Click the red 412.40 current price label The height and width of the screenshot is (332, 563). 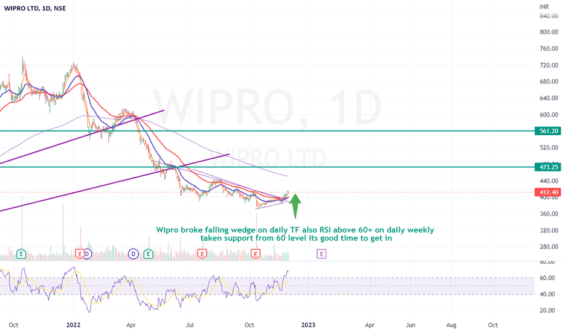[548, 193]
